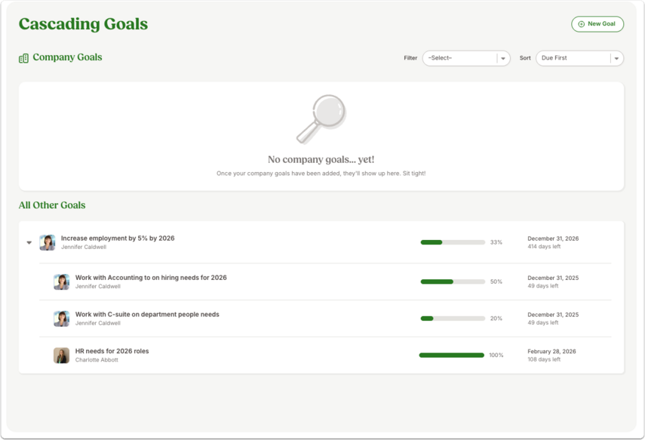The image size is (645, 440).
Task: Click the Charlotte Abbott owner name
Action: point(97,360)
